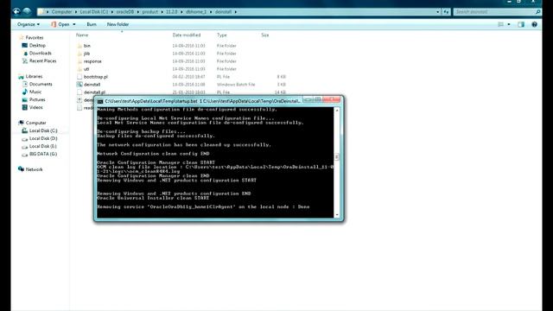This screenshot has height=311, width=553.
Task: Open BIG DATA (G:) drive
Action: 43,154
